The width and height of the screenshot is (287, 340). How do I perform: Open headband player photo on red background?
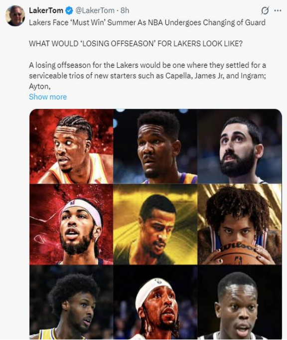point(71,225)
